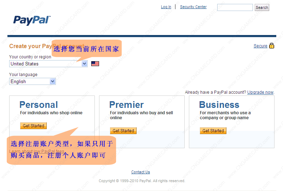Click the padlock icon beside Secure
Viewport: 283px width, 191px height.
pyautogui.click(x=272, y=46)
